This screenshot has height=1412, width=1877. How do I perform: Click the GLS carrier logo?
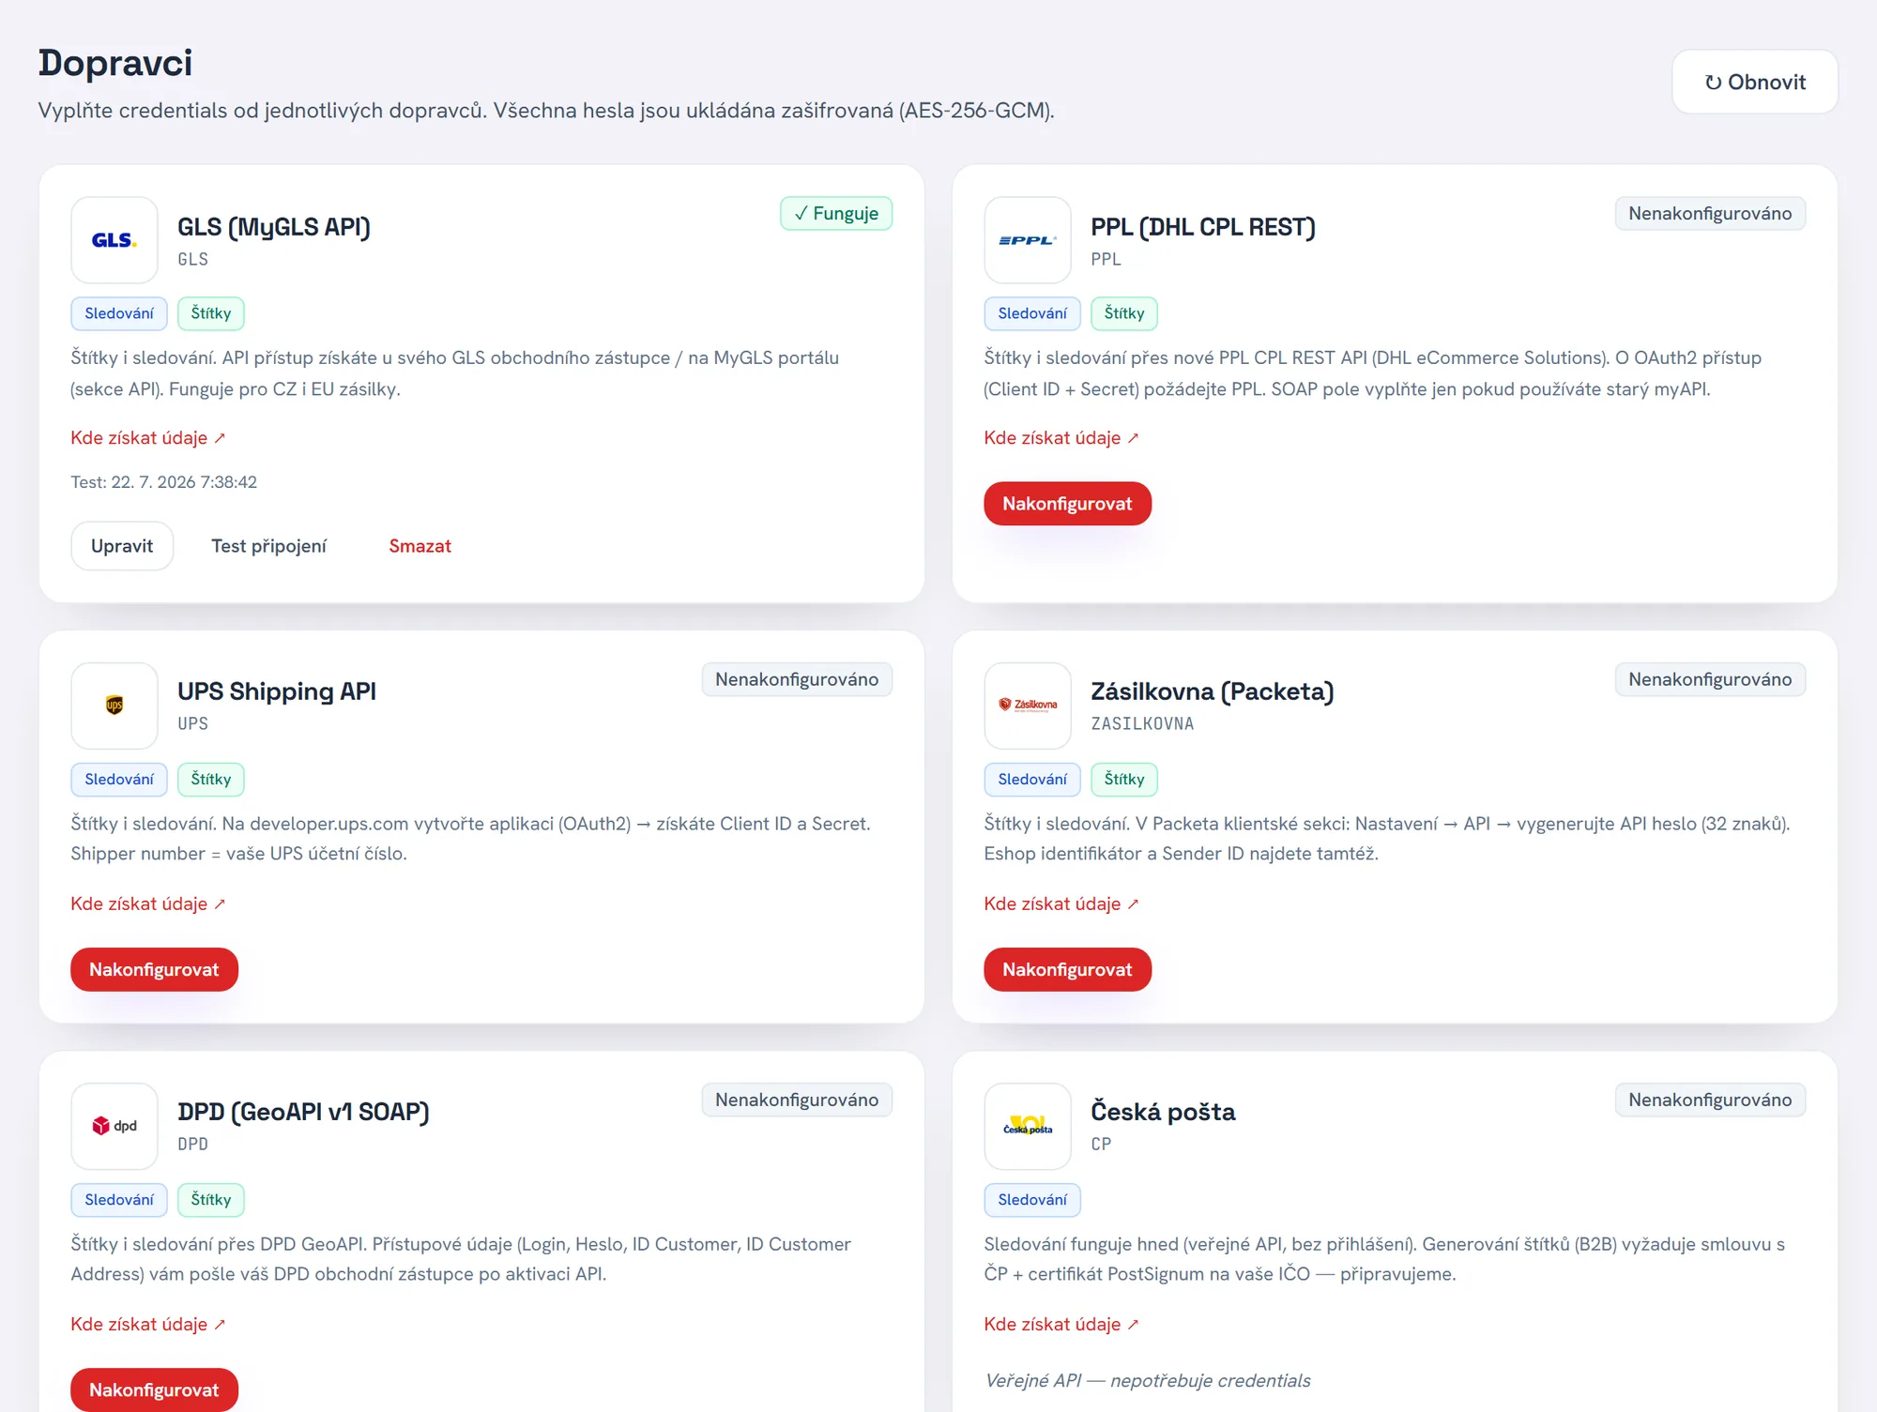click(114, 240)
